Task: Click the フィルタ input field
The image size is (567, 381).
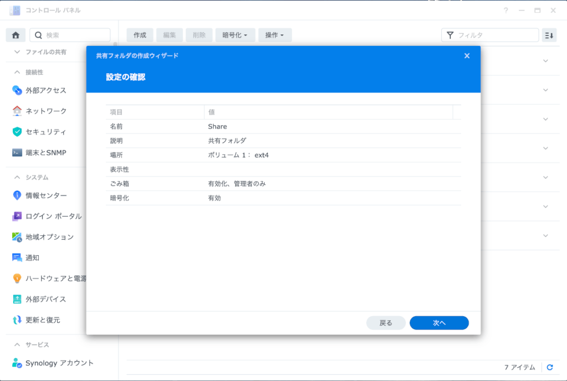Action: pos(490,35)
